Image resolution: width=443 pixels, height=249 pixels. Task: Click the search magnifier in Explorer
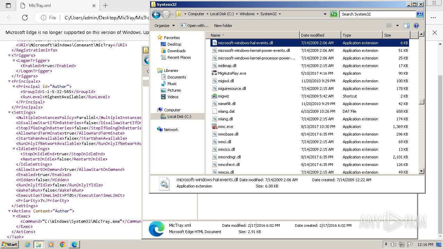(420, 14)
